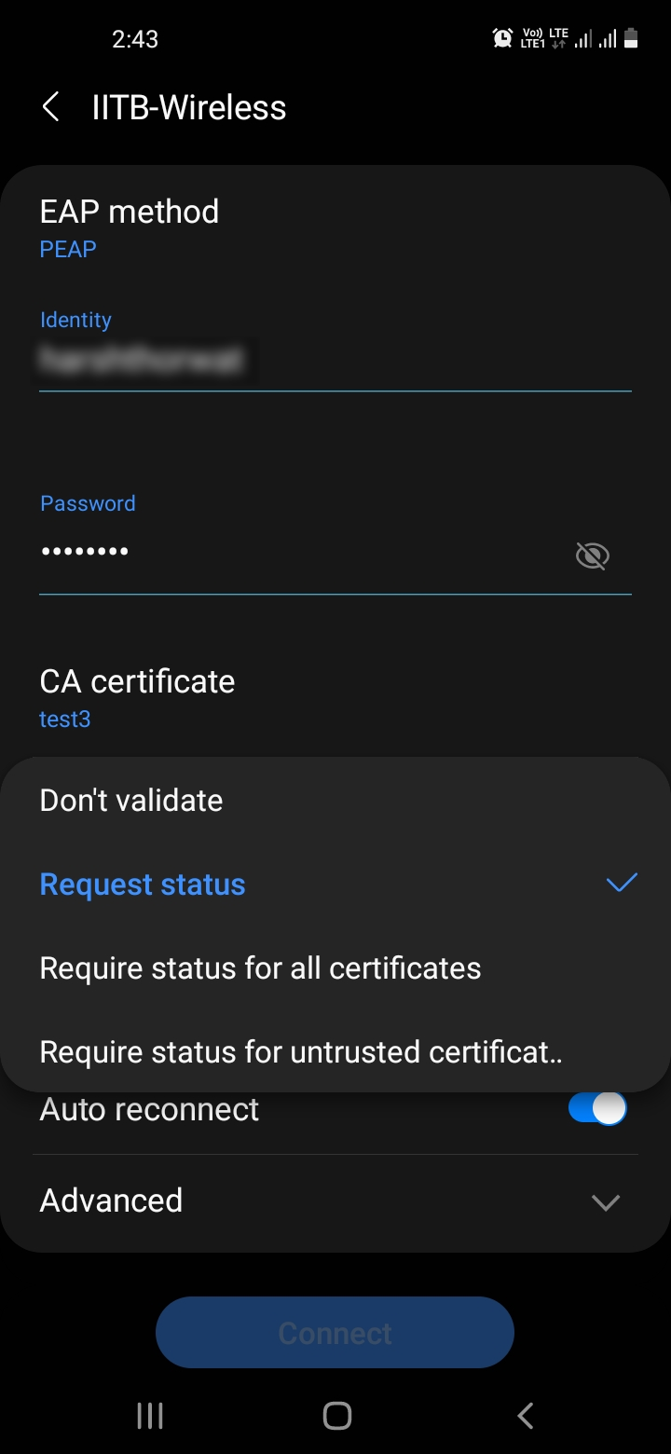The width and height of the screenshot is (671, 1454).
Task: Open the EAP method PEAP dropdown
Action: coord(130,228)
